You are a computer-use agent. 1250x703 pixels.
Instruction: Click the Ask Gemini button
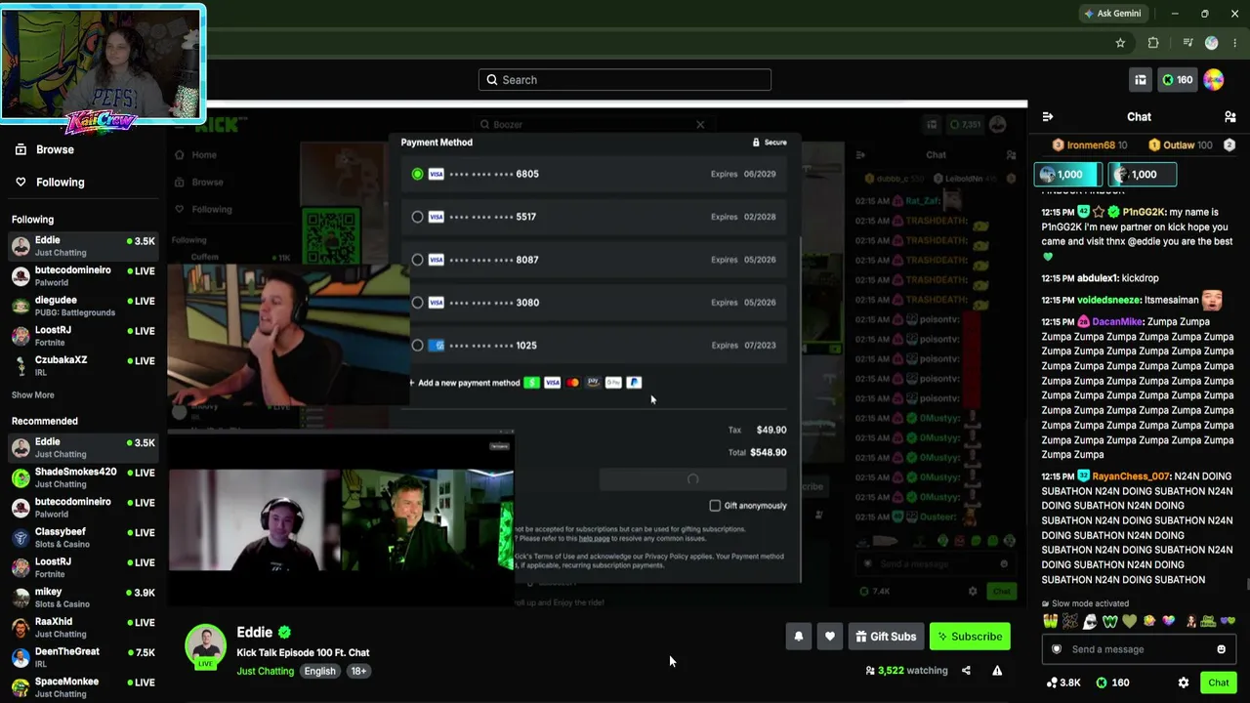(x=1112, y=14)
